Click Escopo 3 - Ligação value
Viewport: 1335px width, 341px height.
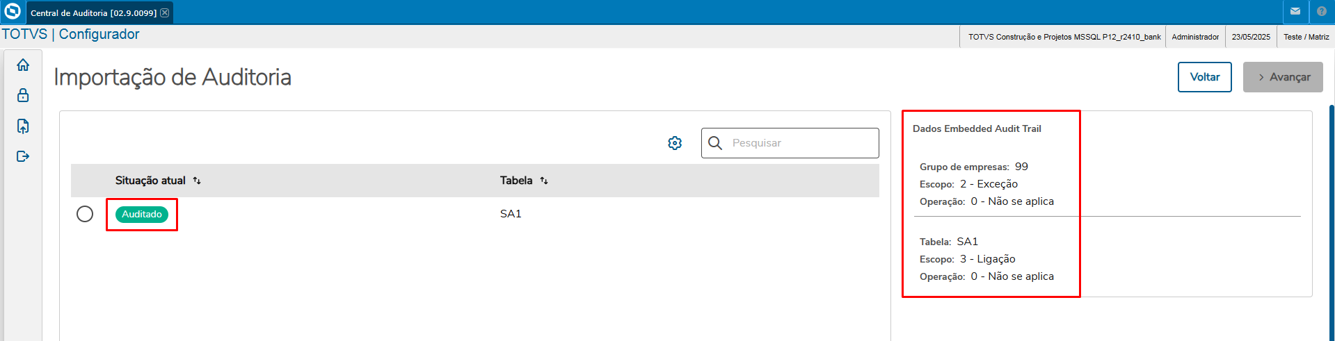pyautogui.click(x=988, y=259)
